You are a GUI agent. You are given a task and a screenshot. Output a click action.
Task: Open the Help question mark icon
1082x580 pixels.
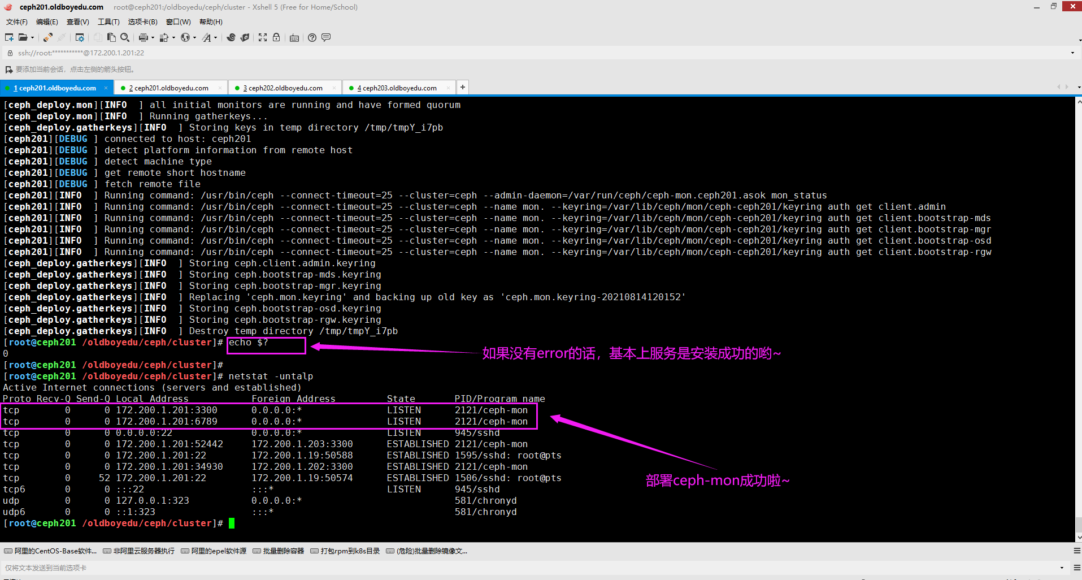point(312,37)
